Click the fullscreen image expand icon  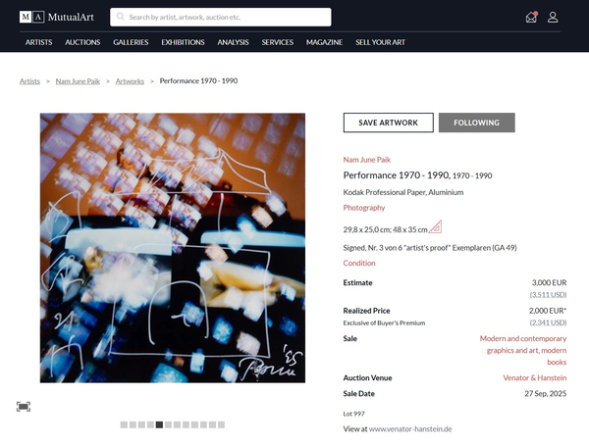24,406
